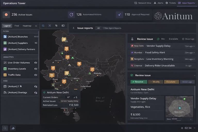Image resolution: width=198 pixels, height=132 pixels.
Task: Click Escalate in Review issue header
Action: tap(174, 39)
